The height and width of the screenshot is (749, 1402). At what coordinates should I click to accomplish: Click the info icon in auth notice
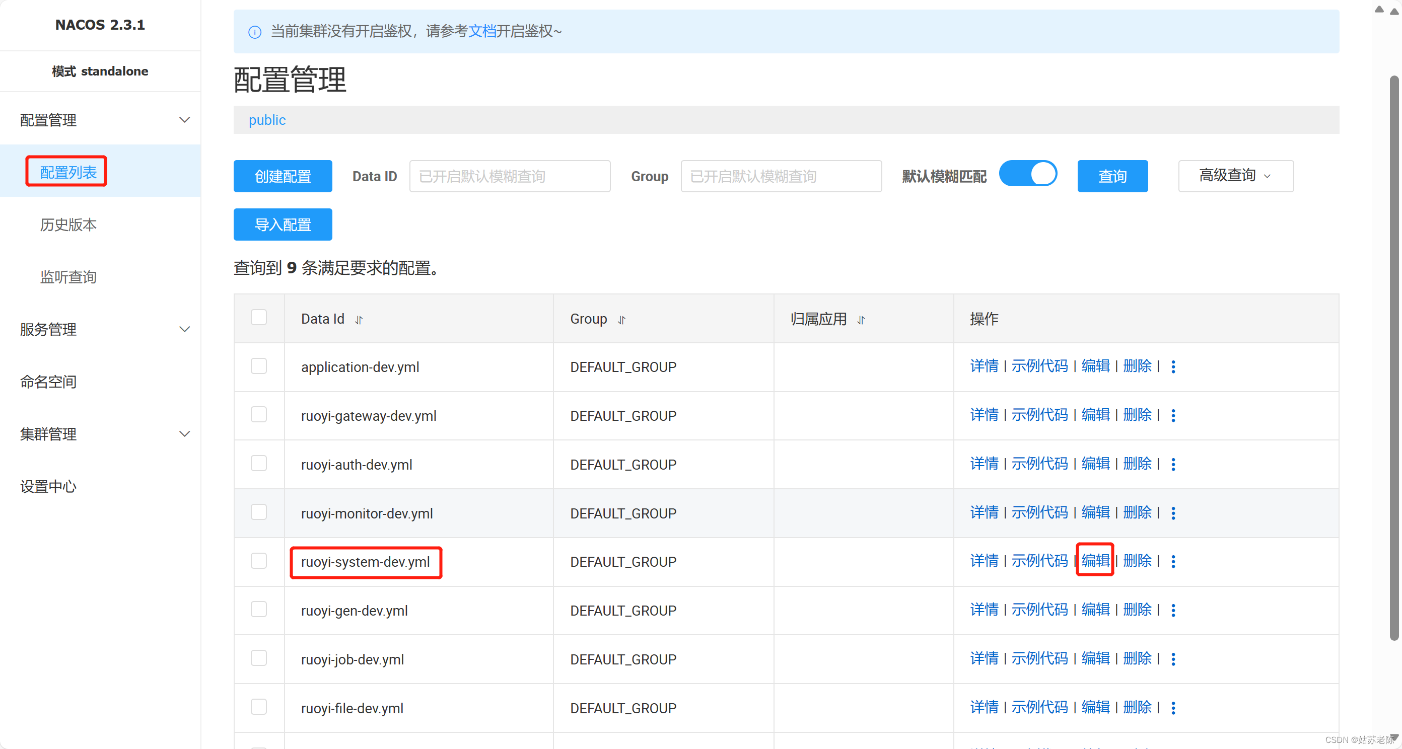(x=255, y=32)
